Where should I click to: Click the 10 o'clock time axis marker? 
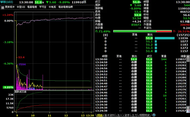[33, 115]
